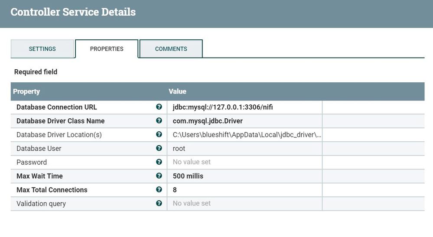The width and height of the screenshot is (433, 237).
Task: Click help icon for Max Wait Time
Action: coord(159,176)
